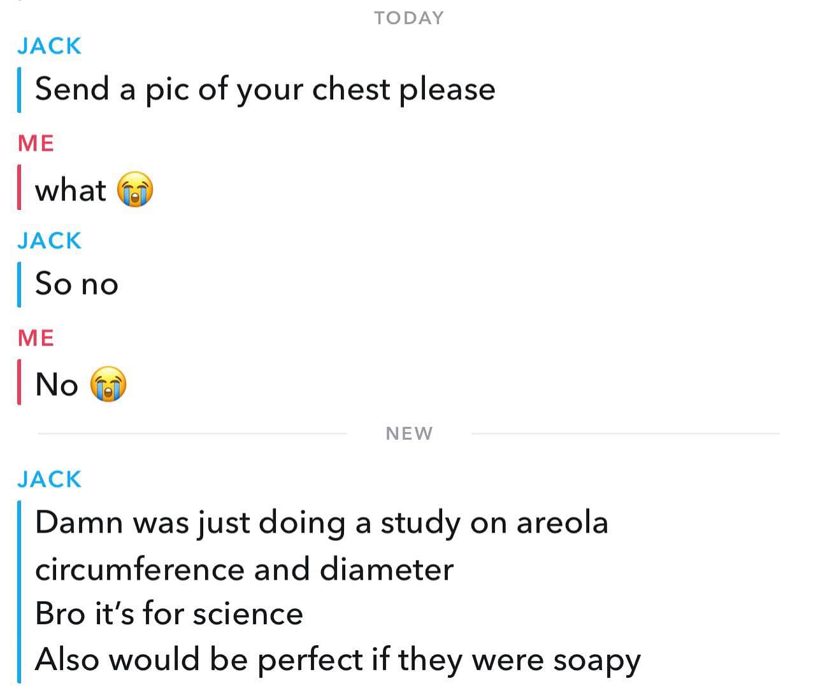
Task: Click the "No" reply text
Action: 57,385
